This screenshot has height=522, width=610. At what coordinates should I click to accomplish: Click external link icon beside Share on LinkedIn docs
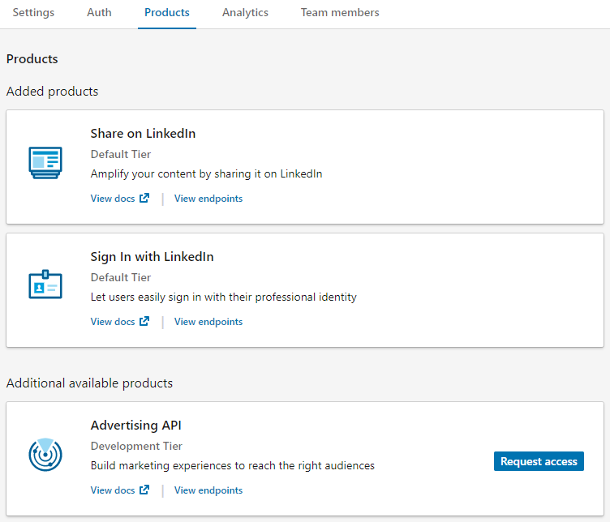[144, 199]
